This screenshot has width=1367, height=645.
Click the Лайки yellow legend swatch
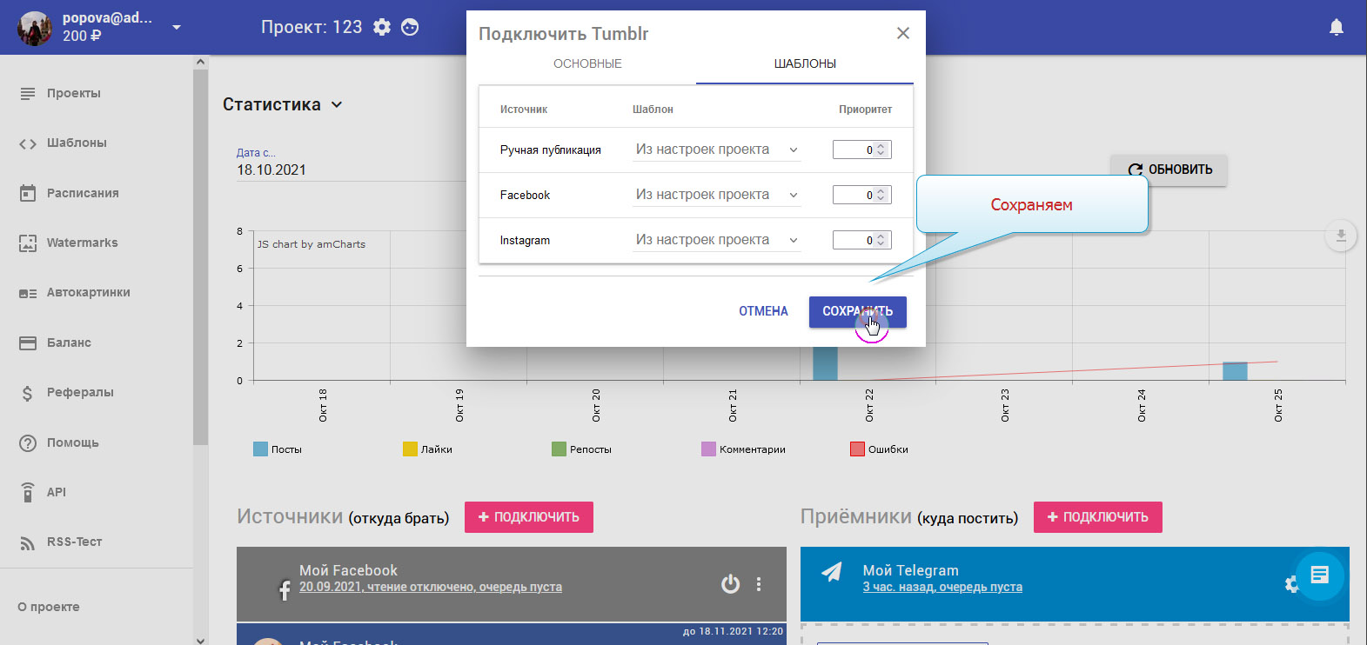pyautogui.click(x=410, y=449)
